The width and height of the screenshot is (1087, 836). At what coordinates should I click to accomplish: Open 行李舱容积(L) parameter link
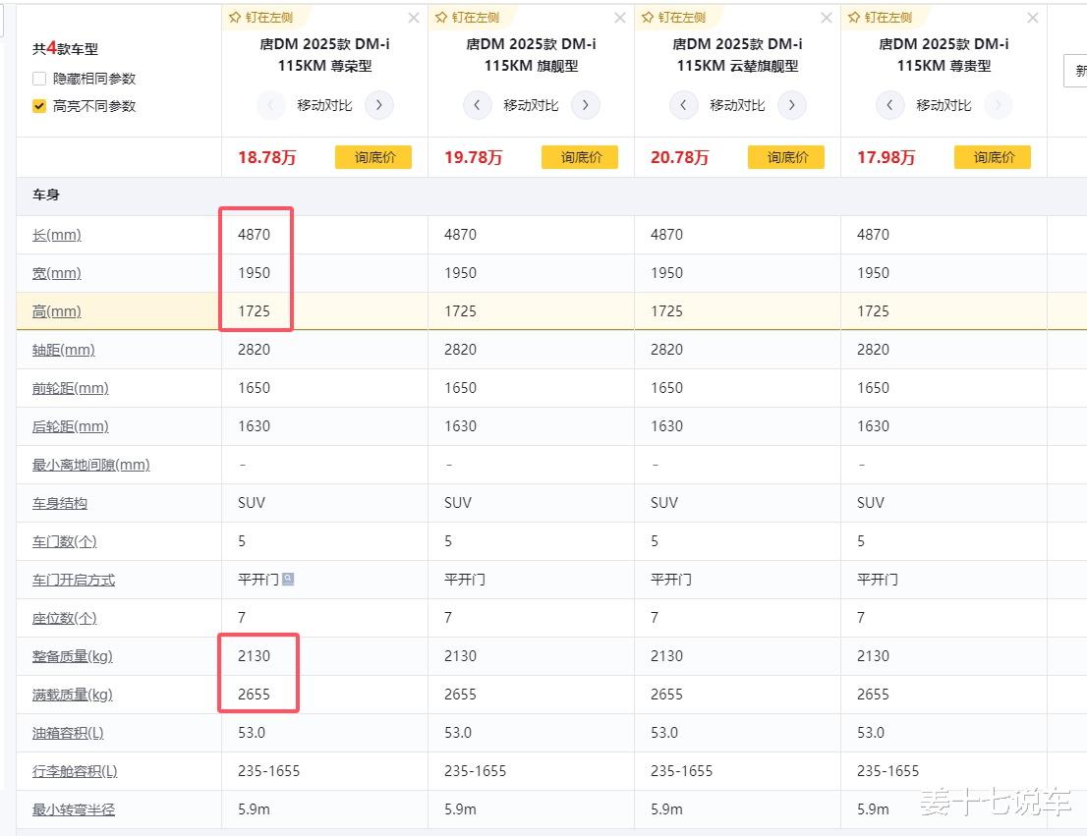75,771
